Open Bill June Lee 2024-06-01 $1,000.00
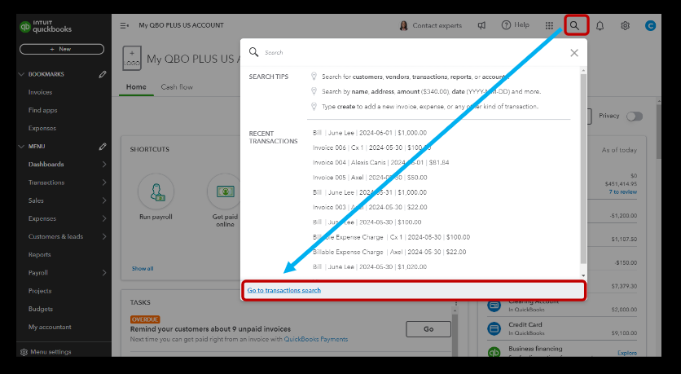This screenshot has width=681, height=374. tap(370, 133)
